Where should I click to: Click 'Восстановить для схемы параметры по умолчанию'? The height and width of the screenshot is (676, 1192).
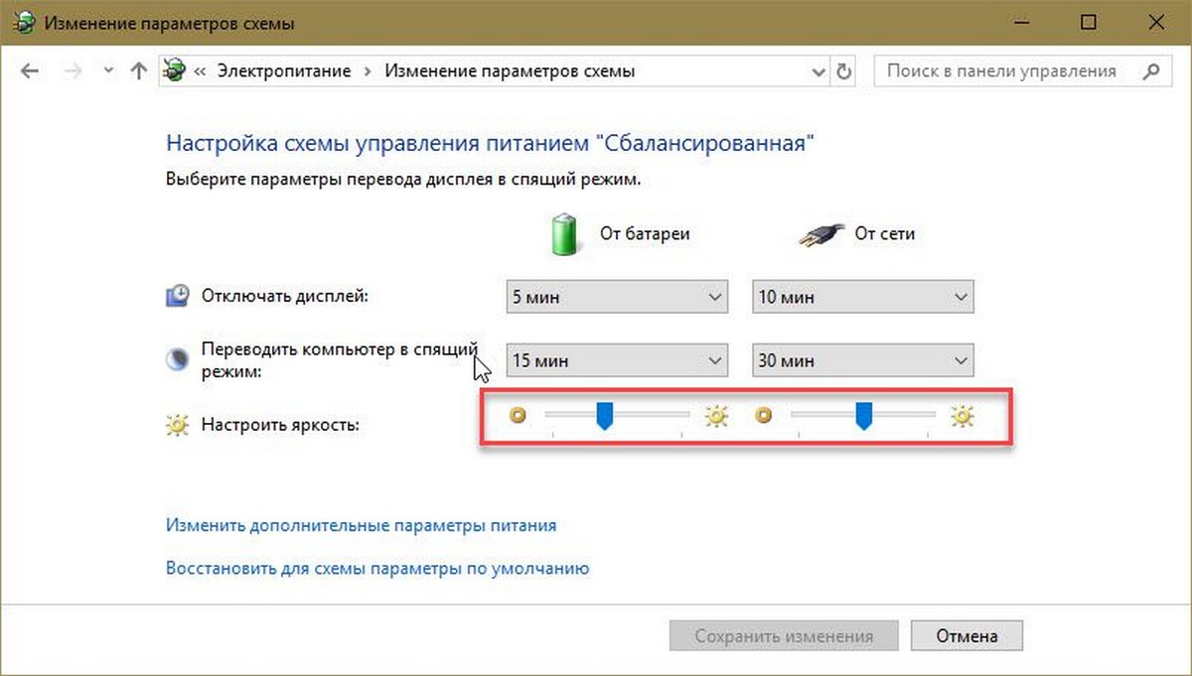click(377, 569)
